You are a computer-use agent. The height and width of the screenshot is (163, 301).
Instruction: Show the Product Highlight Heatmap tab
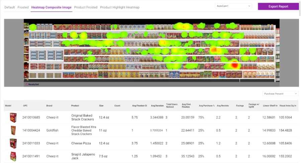pos(120,7)
